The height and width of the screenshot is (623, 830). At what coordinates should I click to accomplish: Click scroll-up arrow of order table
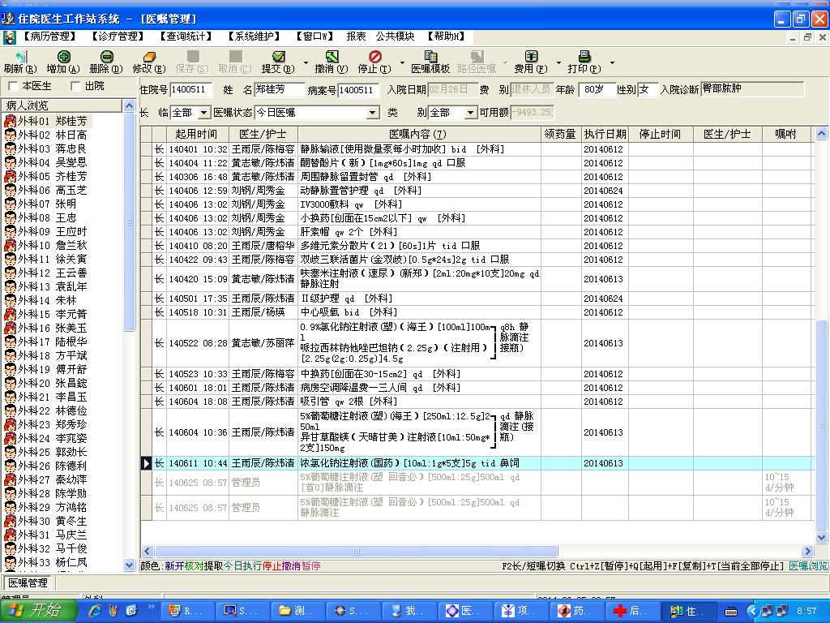[x=821, y=134]
